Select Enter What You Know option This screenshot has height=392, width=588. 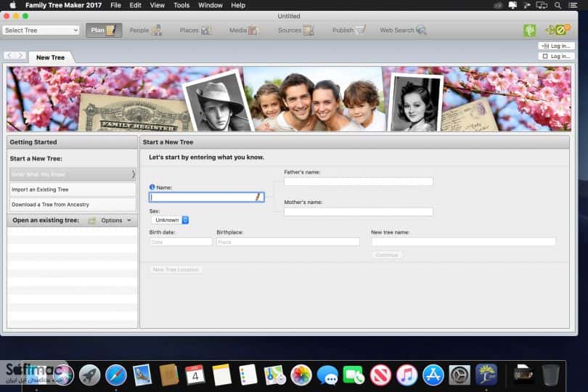[73, 174]
